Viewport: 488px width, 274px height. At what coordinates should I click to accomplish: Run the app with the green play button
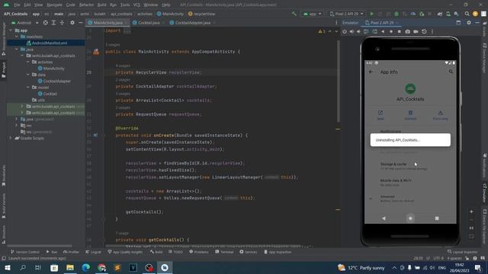(x=371, y=14)
